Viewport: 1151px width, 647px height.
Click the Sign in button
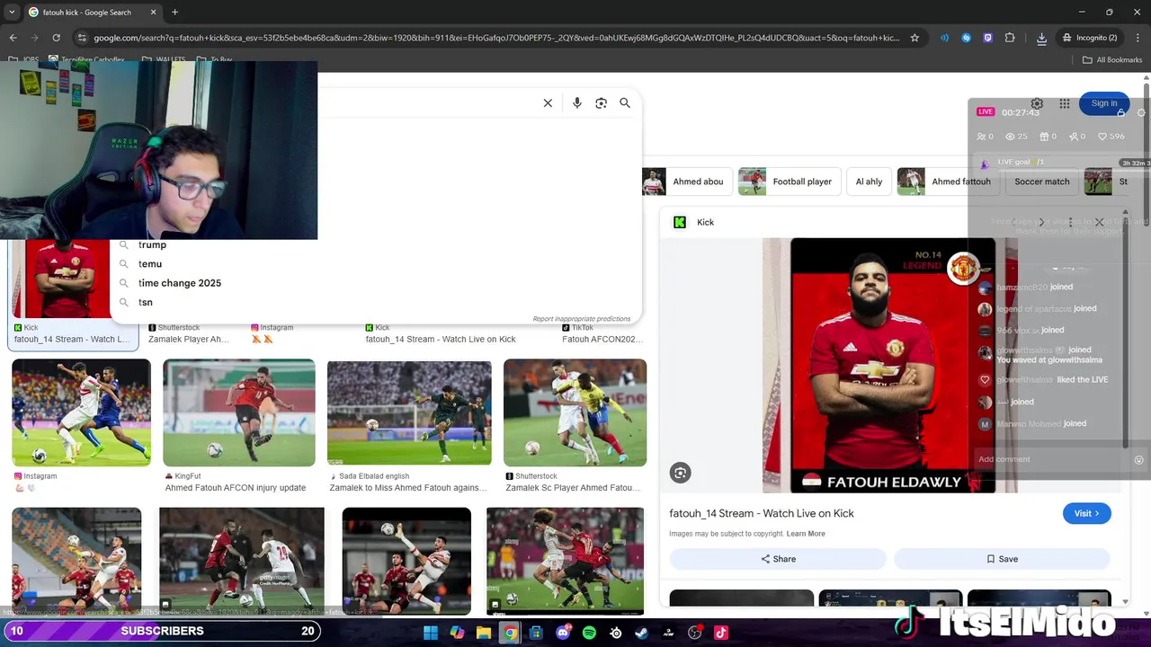pos(1104,103)
